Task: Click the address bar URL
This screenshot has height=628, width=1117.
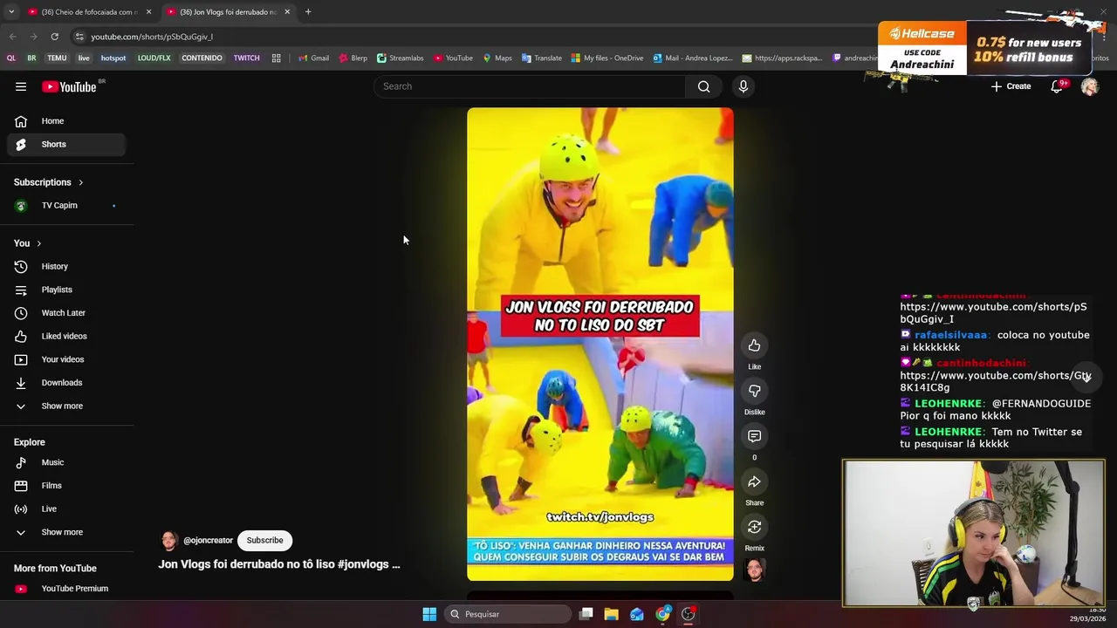Action: click(152, 37)
